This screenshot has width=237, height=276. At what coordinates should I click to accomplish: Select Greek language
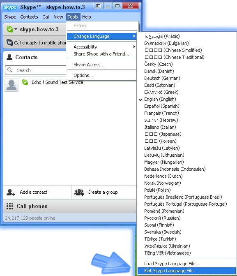[x=161, y=92]
